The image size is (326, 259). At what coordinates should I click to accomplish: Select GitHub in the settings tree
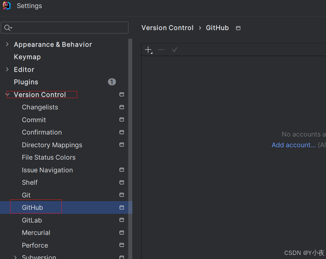point(33,207)
